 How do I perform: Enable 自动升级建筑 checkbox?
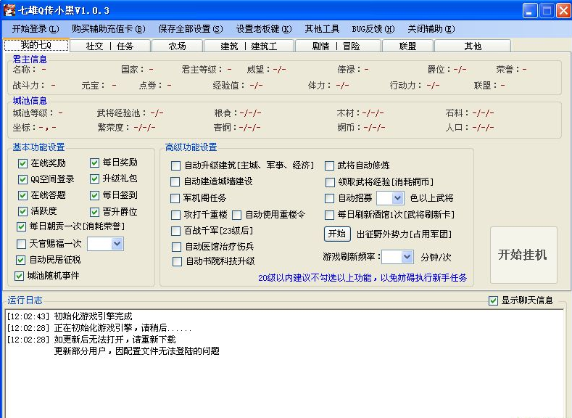175,165
